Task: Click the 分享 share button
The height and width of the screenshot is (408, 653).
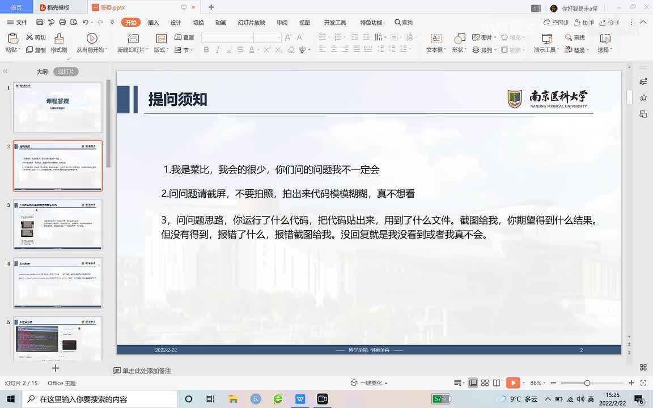Action: tap(609, 23)
